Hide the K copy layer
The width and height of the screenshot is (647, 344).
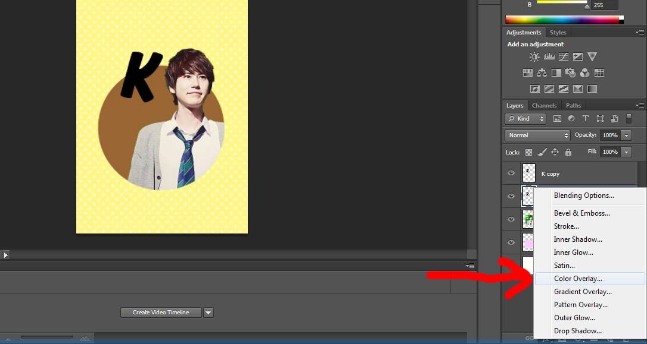[x=511, y=173]
